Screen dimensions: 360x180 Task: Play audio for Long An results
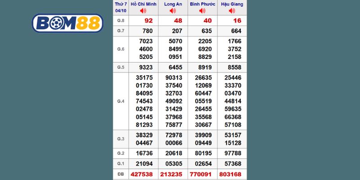(172, 10)
